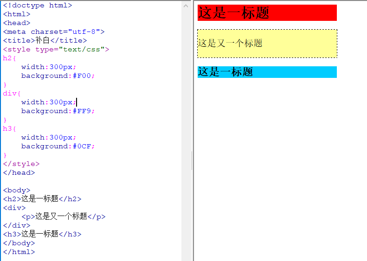Viewport: 367px width, 261px height.
Task: Click the background:#0CF; line
Action: 58,146
